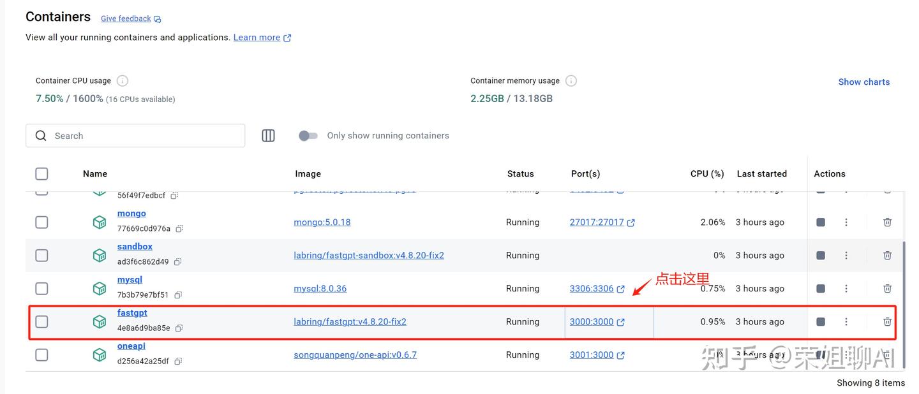919x394 pixels.
Task: Click the fastgpt container cube icon
Action: click(99, 321)
